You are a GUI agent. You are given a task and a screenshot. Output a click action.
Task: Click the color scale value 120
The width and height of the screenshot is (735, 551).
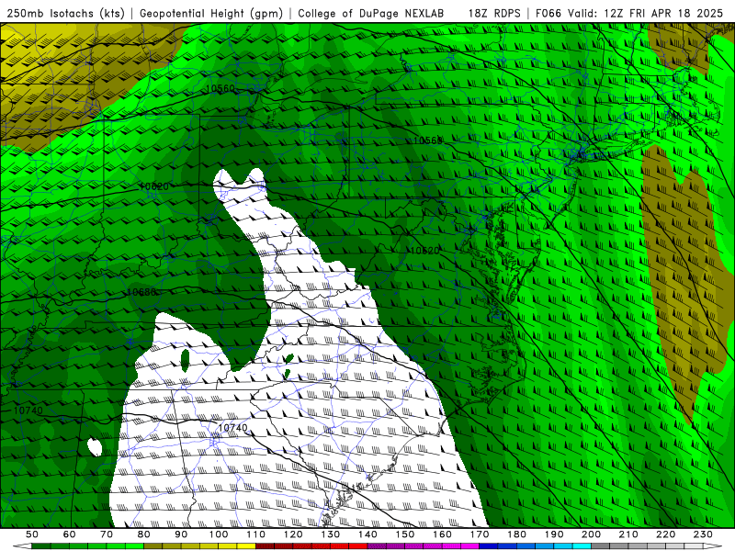tap(293, 534)
